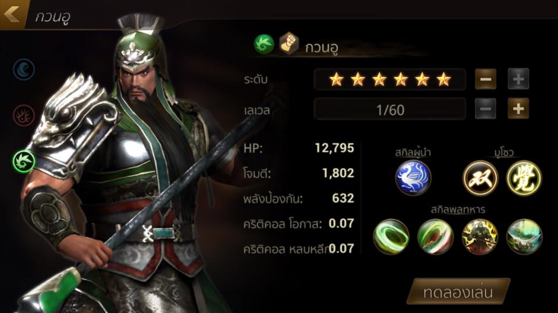This screenshot has width=558, height=313.
Task: Tap the six-star rank bar
Action: pyautogui.click(x=390, y=79)
